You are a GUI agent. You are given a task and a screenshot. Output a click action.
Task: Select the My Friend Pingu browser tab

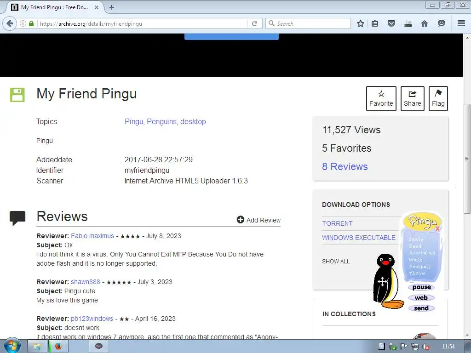click(54, 7)
